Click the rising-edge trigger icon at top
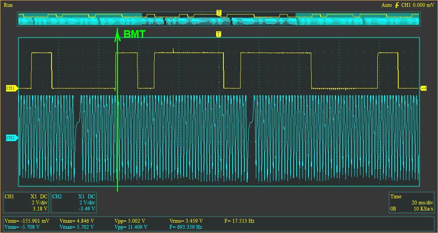The height and width of the screenshot is (233, 438). pos(397,5)
